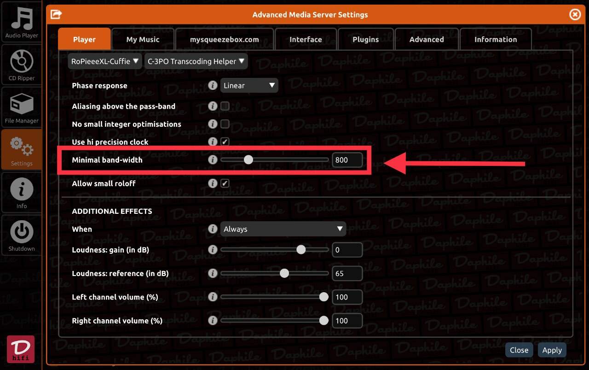Enable No small integer optimisations checkbox
This screenshot has height=370, width=589.
(225, 124)
